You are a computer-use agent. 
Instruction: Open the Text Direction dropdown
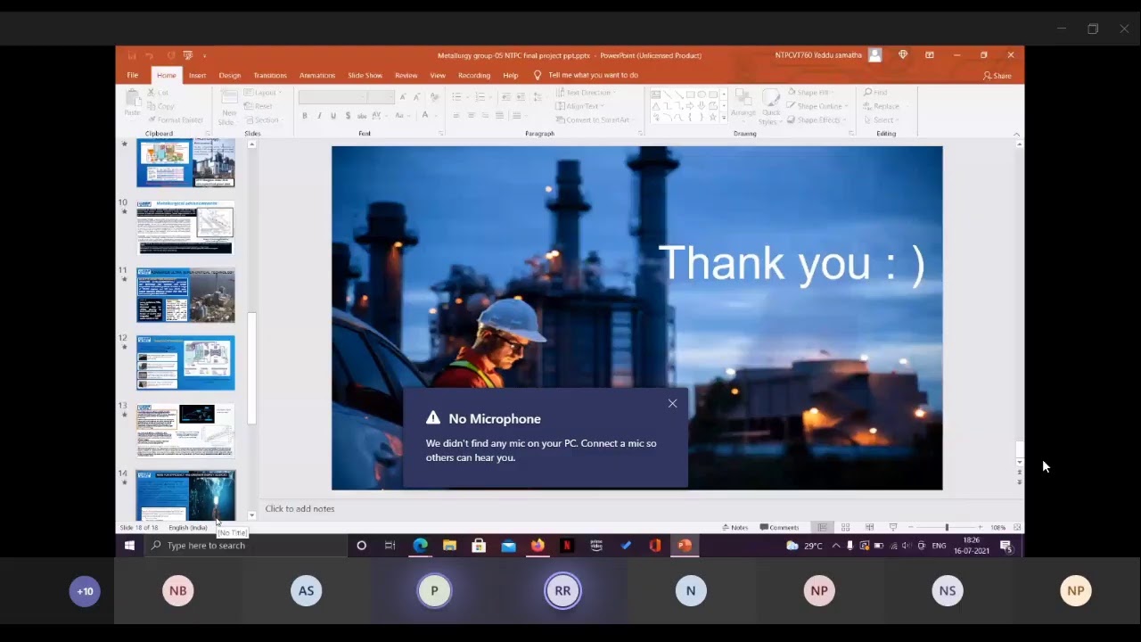(586, 93)
